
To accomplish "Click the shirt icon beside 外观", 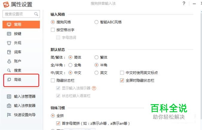I will 9,43.
